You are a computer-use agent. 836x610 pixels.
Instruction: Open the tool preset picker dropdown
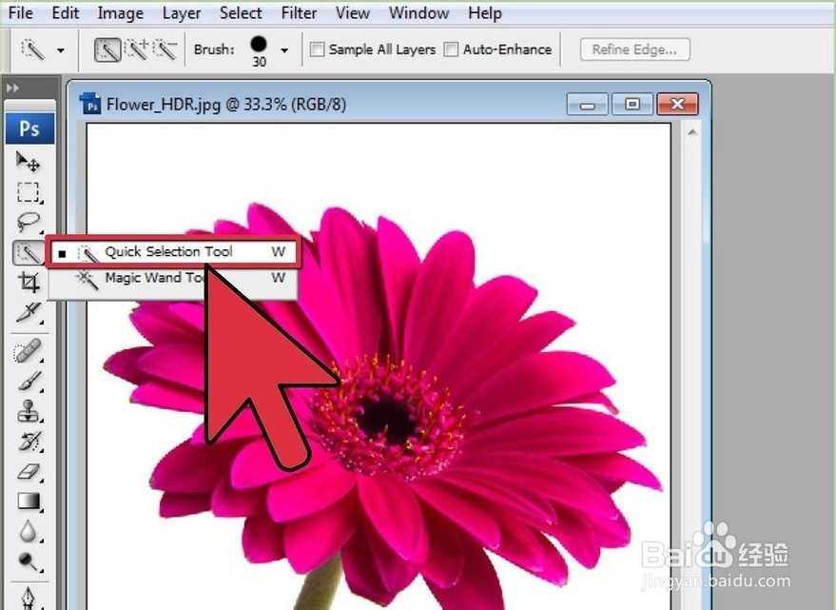click(x=61, y=50)
